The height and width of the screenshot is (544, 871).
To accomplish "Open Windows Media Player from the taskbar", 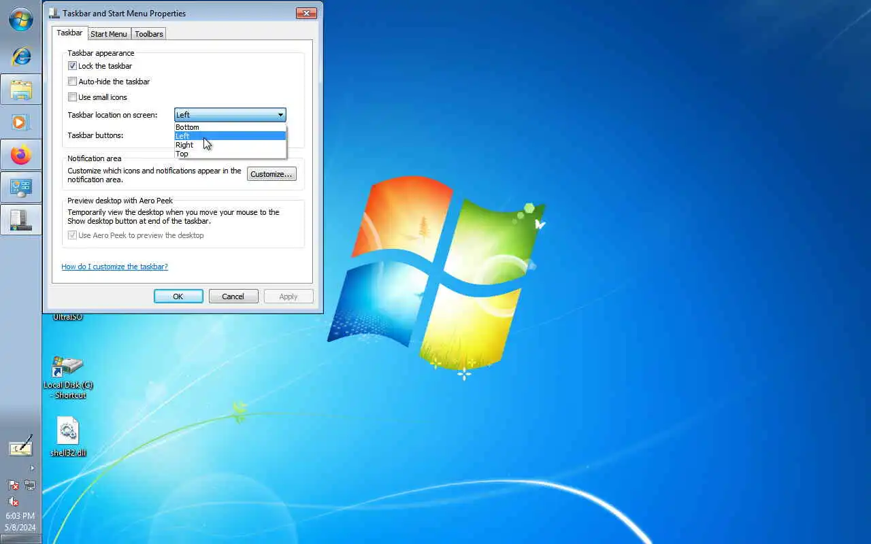I will click(x=20, y=122).
